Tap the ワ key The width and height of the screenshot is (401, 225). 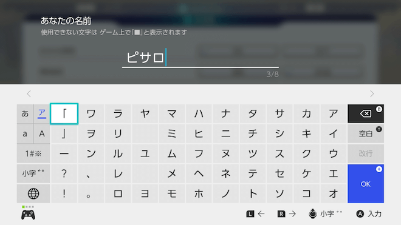click(x=91, y=113)
